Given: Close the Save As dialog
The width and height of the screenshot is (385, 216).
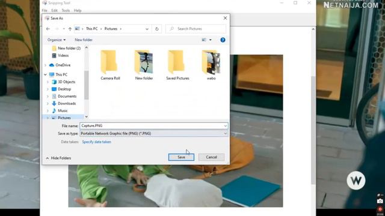Looking at the screenshot, I should click(x=225, y=18).
